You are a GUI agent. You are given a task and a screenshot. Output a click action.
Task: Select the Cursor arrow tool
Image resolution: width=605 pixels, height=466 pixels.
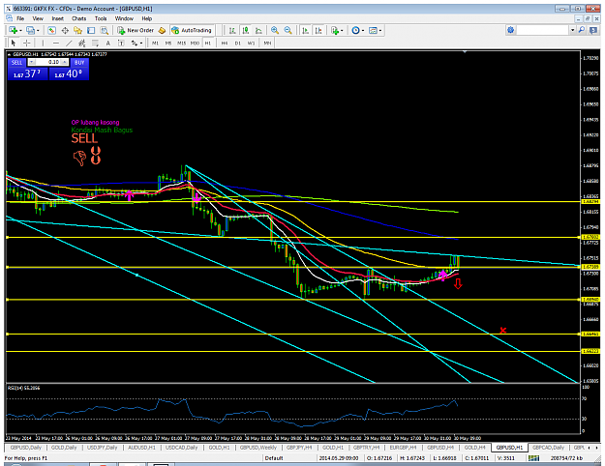(14, 43)
